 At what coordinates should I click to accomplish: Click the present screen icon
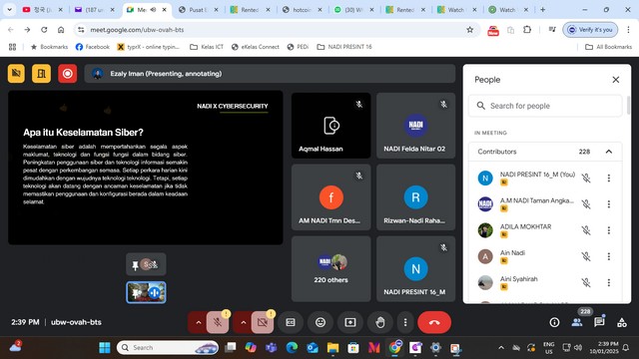click(x=350, y=322)
